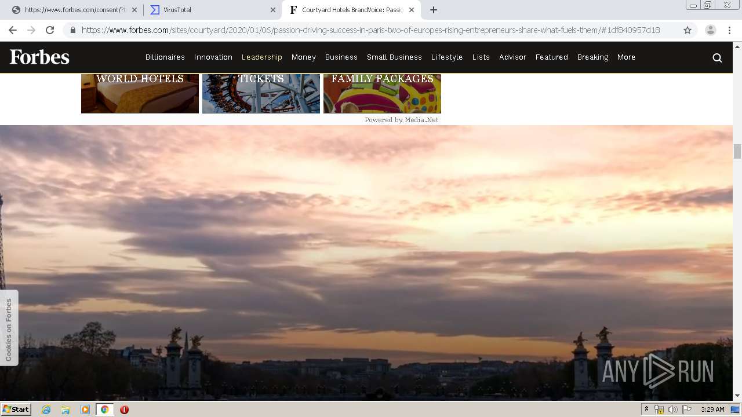Follow the Powered by Media.Net link
742x417 pixels.
point(402,120)
